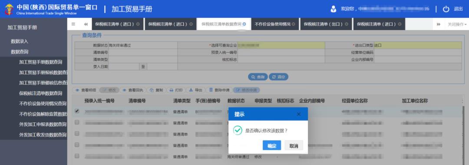Open 加工贸易手册数据查询 in sidebar
469x165 pixels.
click(x=41, y=62)
